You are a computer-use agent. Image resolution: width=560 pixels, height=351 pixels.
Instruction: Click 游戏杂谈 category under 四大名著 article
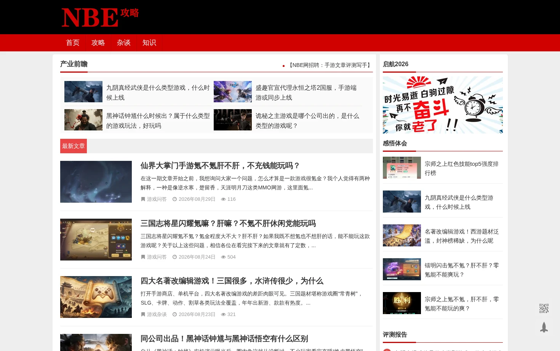tap(157, 314)
